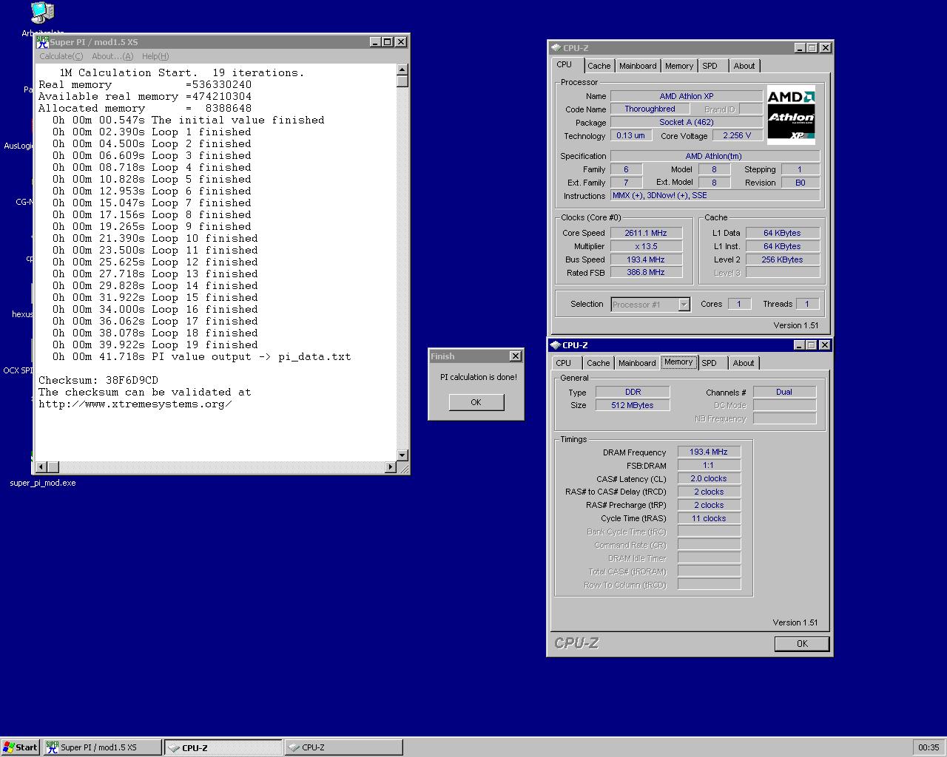Close the CPU-Z memory window
The image size is (947, 757).
[825, 345]
